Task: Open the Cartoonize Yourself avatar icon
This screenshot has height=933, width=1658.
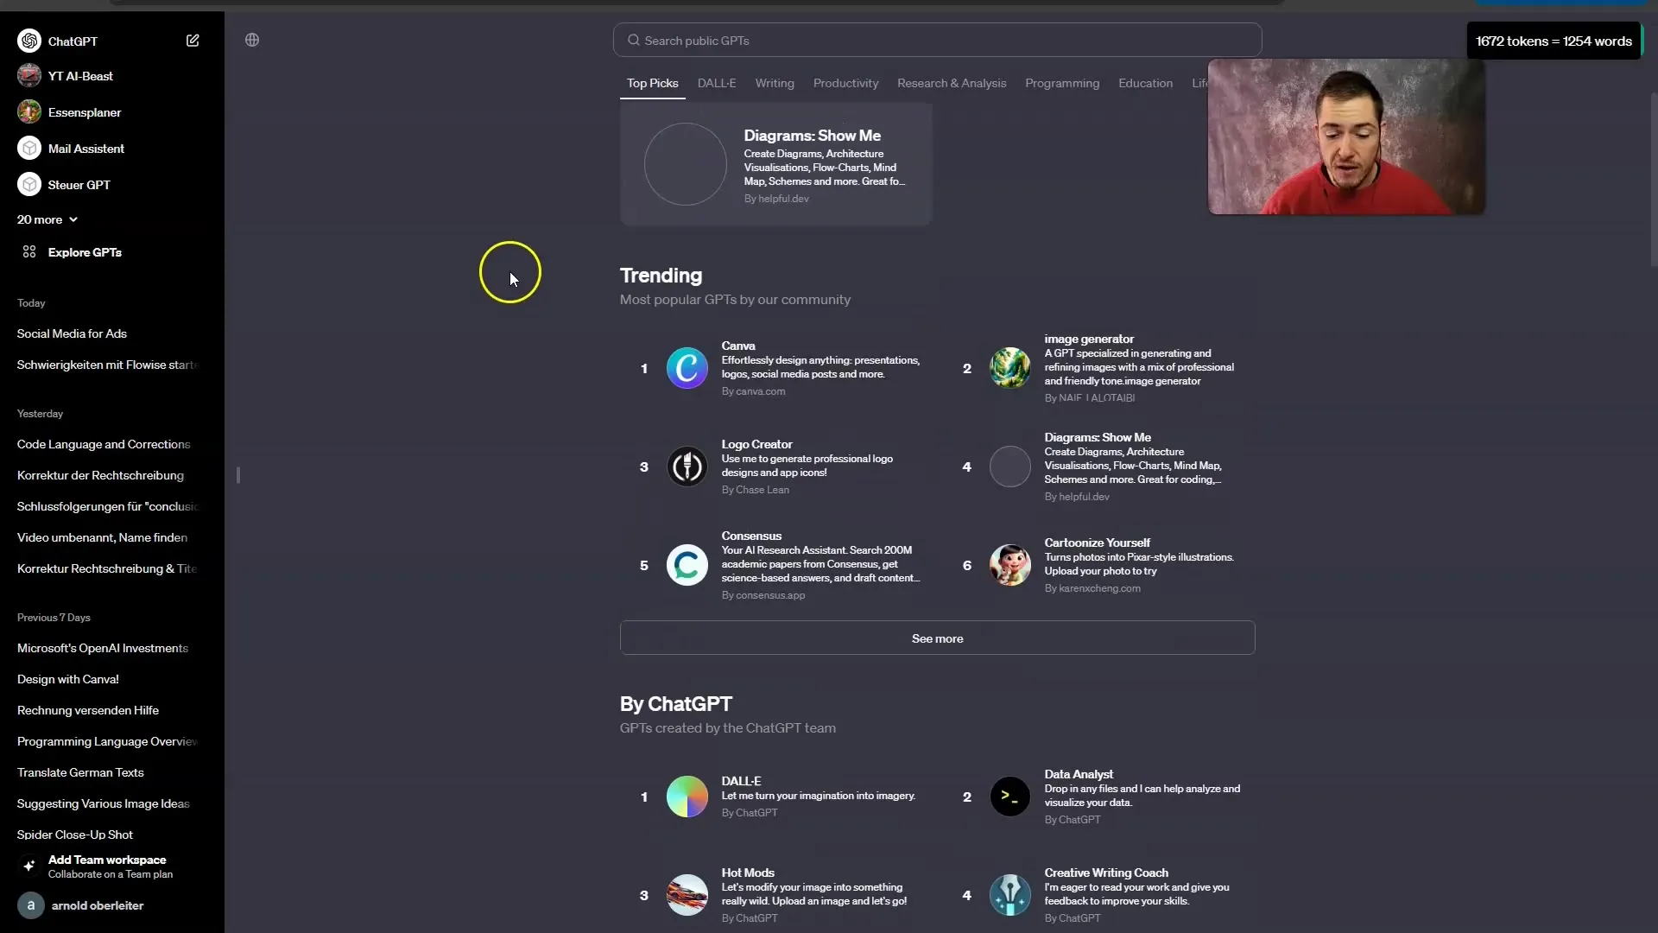Action: (1010, 565)
